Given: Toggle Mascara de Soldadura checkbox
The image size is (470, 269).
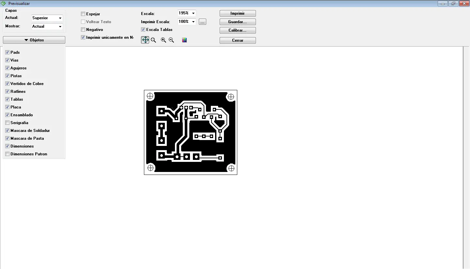Looking at the screenshot, I should pos(7,131).
